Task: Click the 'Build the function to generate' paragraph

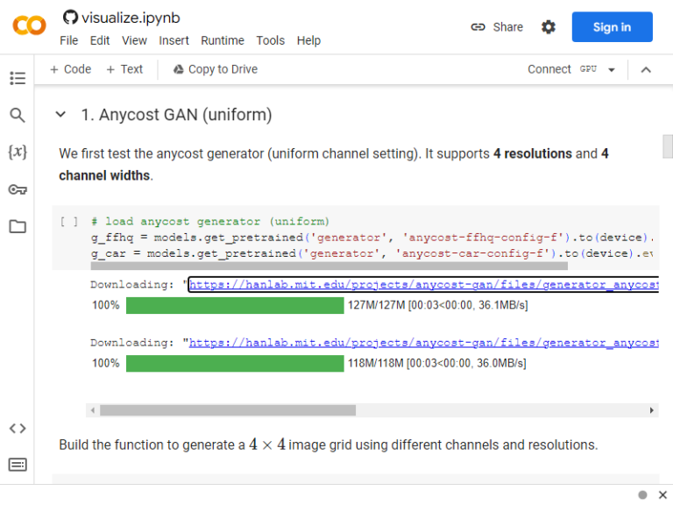Action: pyautogui.click(x=329, y=445)
